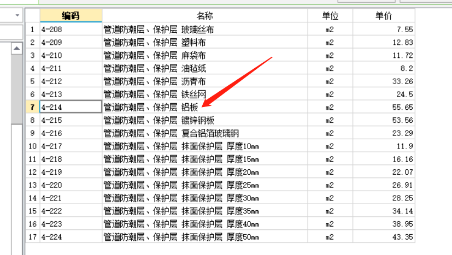Click price cell 34.14

tap(384, 211)
